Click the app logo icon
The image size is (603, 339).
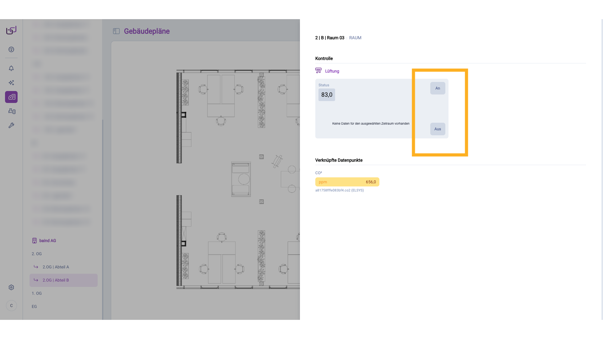point(11,30)
